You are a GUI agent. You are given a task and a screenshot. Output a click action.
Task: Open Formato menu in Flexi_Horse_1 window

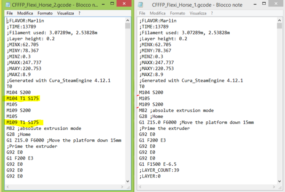click(x=178, y=13)
